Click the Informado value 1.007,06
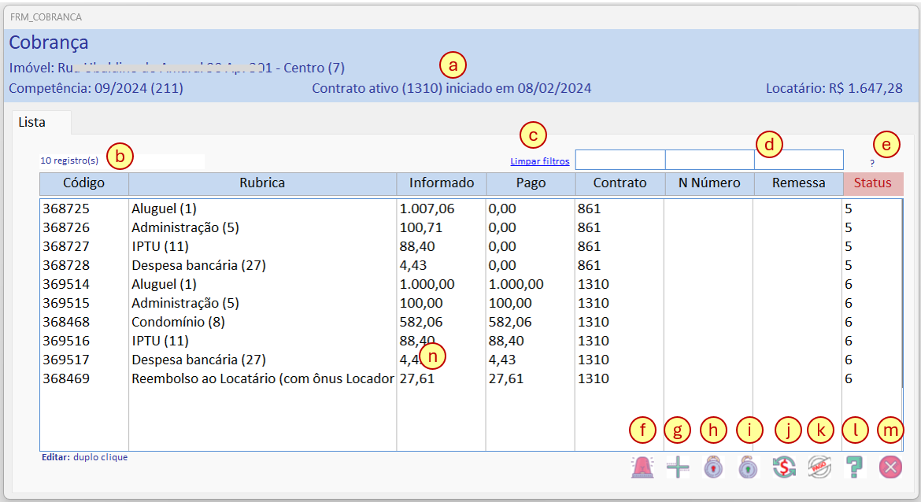 427,209
